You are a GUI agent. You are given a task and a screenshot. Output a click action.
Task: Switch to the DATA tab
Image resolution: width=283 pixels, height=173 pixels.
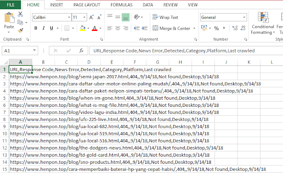pyautogui.click(x=148, y=5)
